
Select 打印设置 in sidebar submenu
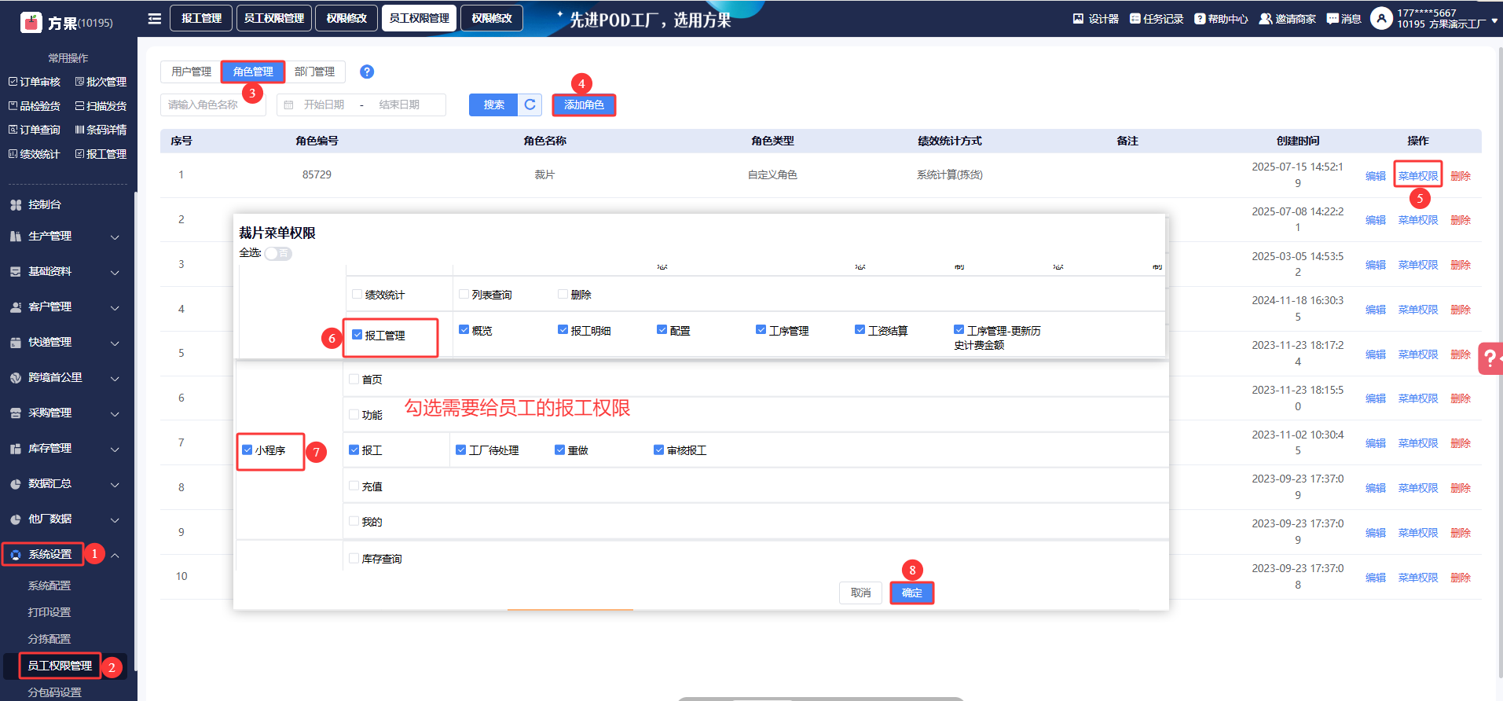point(49,612)
